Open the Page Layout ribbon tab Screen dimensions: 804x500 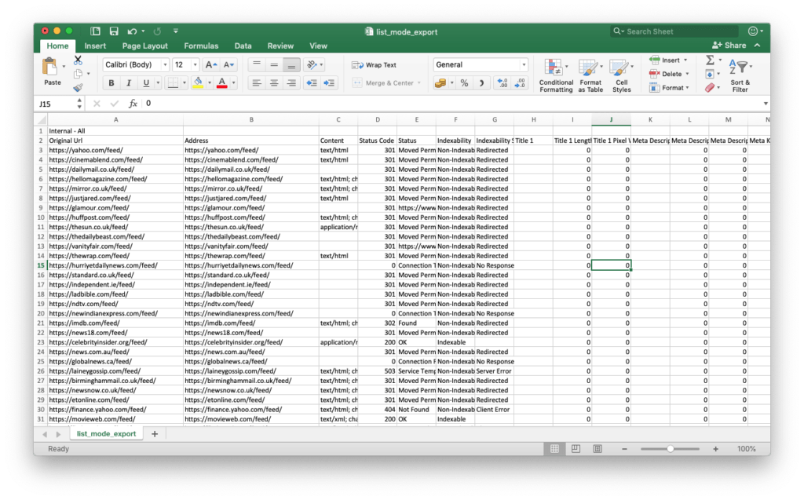tap(144, 46)
